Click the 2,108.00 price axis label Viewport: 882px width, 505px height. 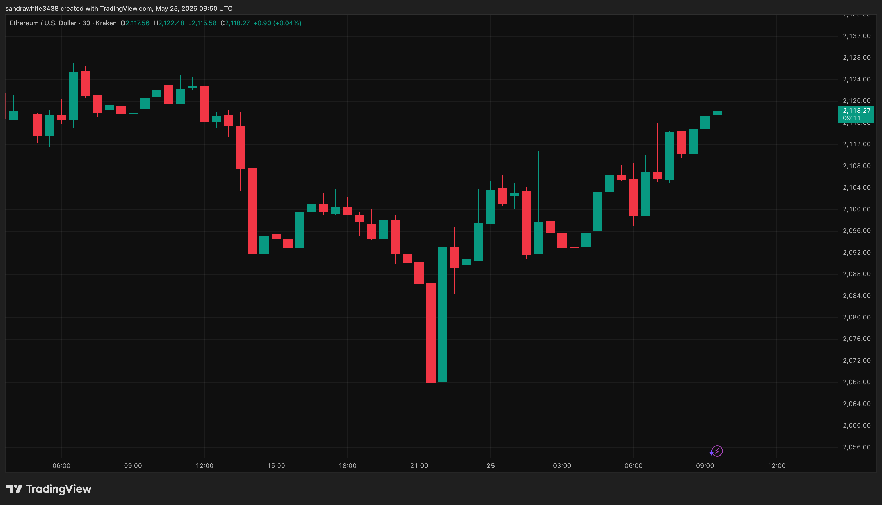tap(856, 166)
